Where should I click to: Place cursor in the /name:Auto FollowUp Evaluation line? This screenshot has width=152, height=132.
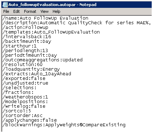(45, 18)
